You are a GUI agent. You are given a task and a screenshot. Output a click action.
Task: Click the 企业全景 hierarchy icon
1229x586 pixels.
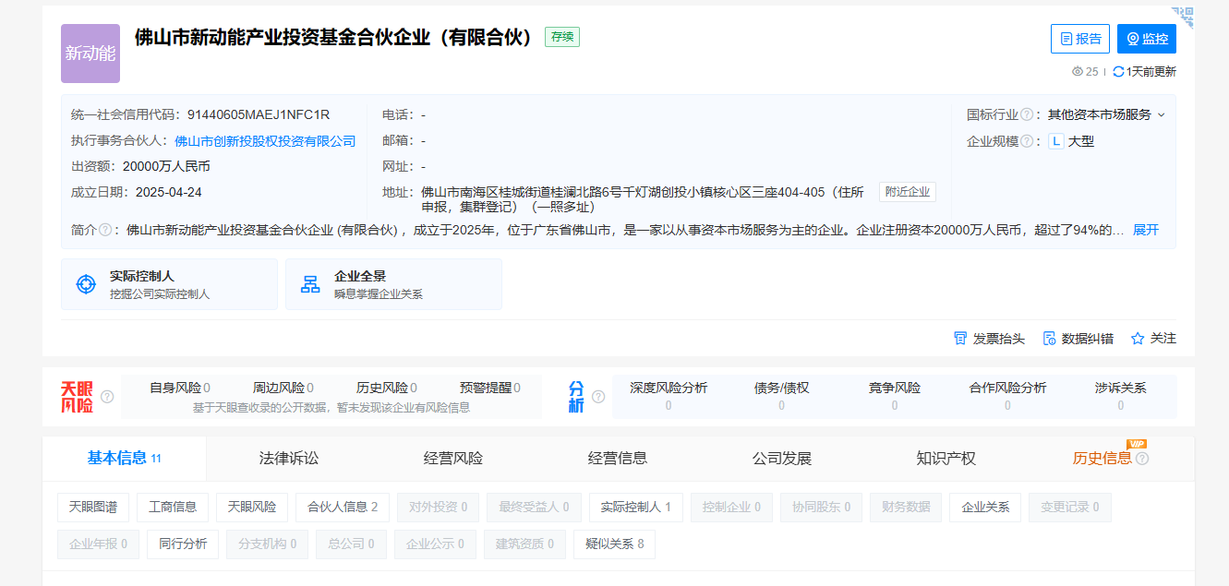(310, 284)
